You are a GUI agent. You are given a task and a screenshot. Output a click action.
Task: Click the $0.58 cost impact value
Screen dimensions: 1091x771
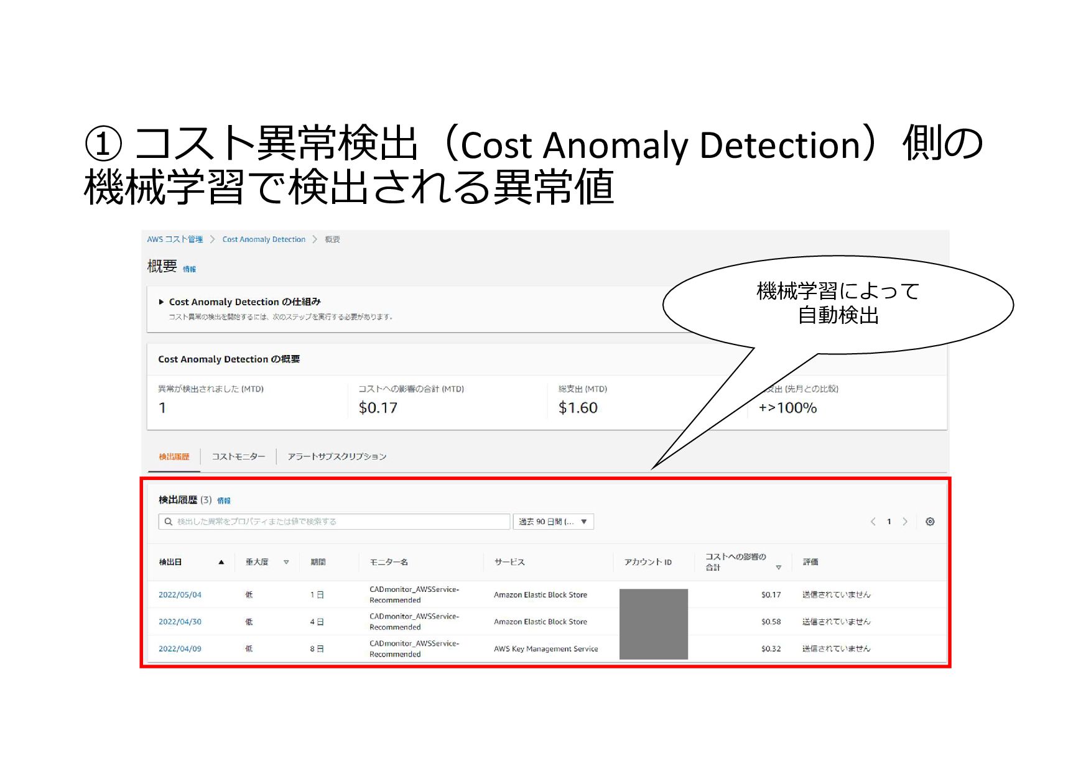pos(771,622)
